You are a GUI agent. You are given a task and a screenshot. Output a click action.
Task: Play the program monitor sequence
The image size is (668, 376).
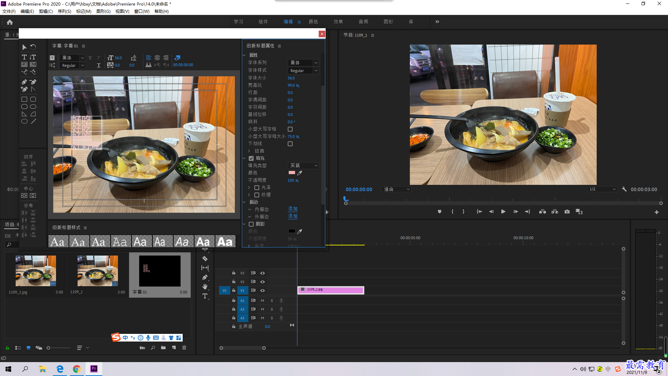[x=503, y=212]
